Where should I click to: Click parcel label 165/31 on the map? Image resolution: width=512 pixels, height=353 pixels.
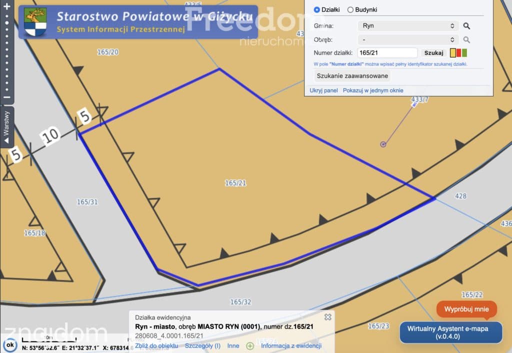(87, 202)
